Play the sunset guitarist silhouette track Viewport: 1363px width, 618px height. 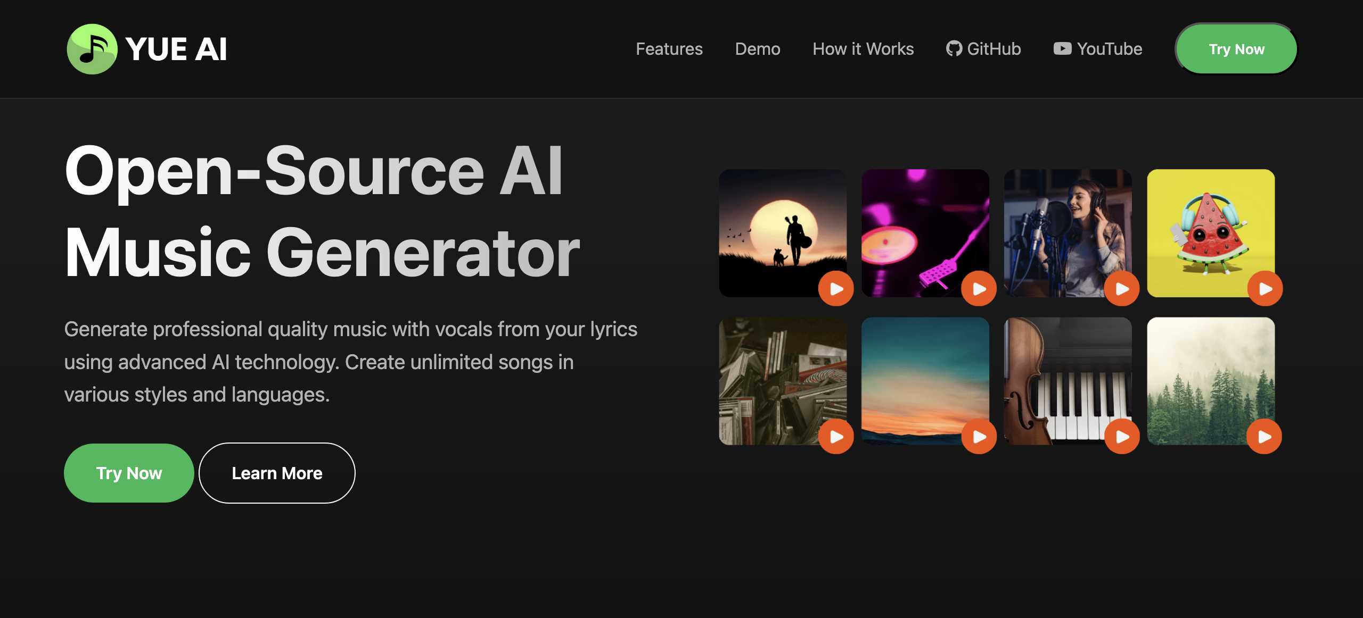[836, 288]
